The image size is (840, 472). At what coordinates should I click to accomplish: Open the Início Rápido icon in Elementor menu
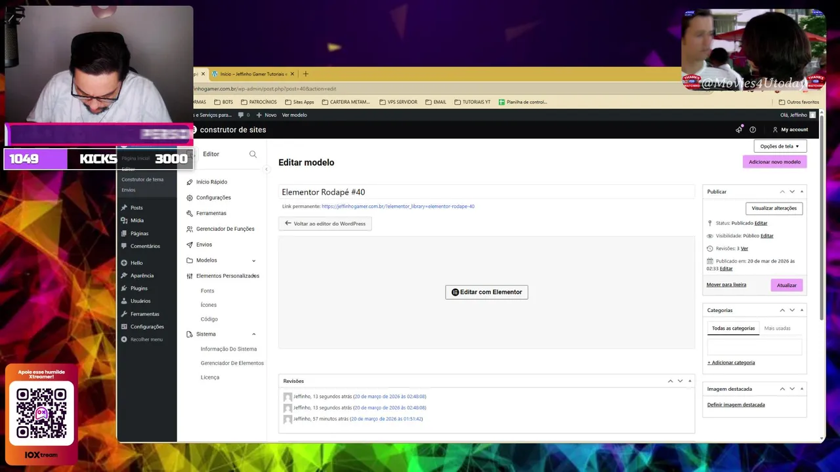pyautogui.click(x=190, y=182)
